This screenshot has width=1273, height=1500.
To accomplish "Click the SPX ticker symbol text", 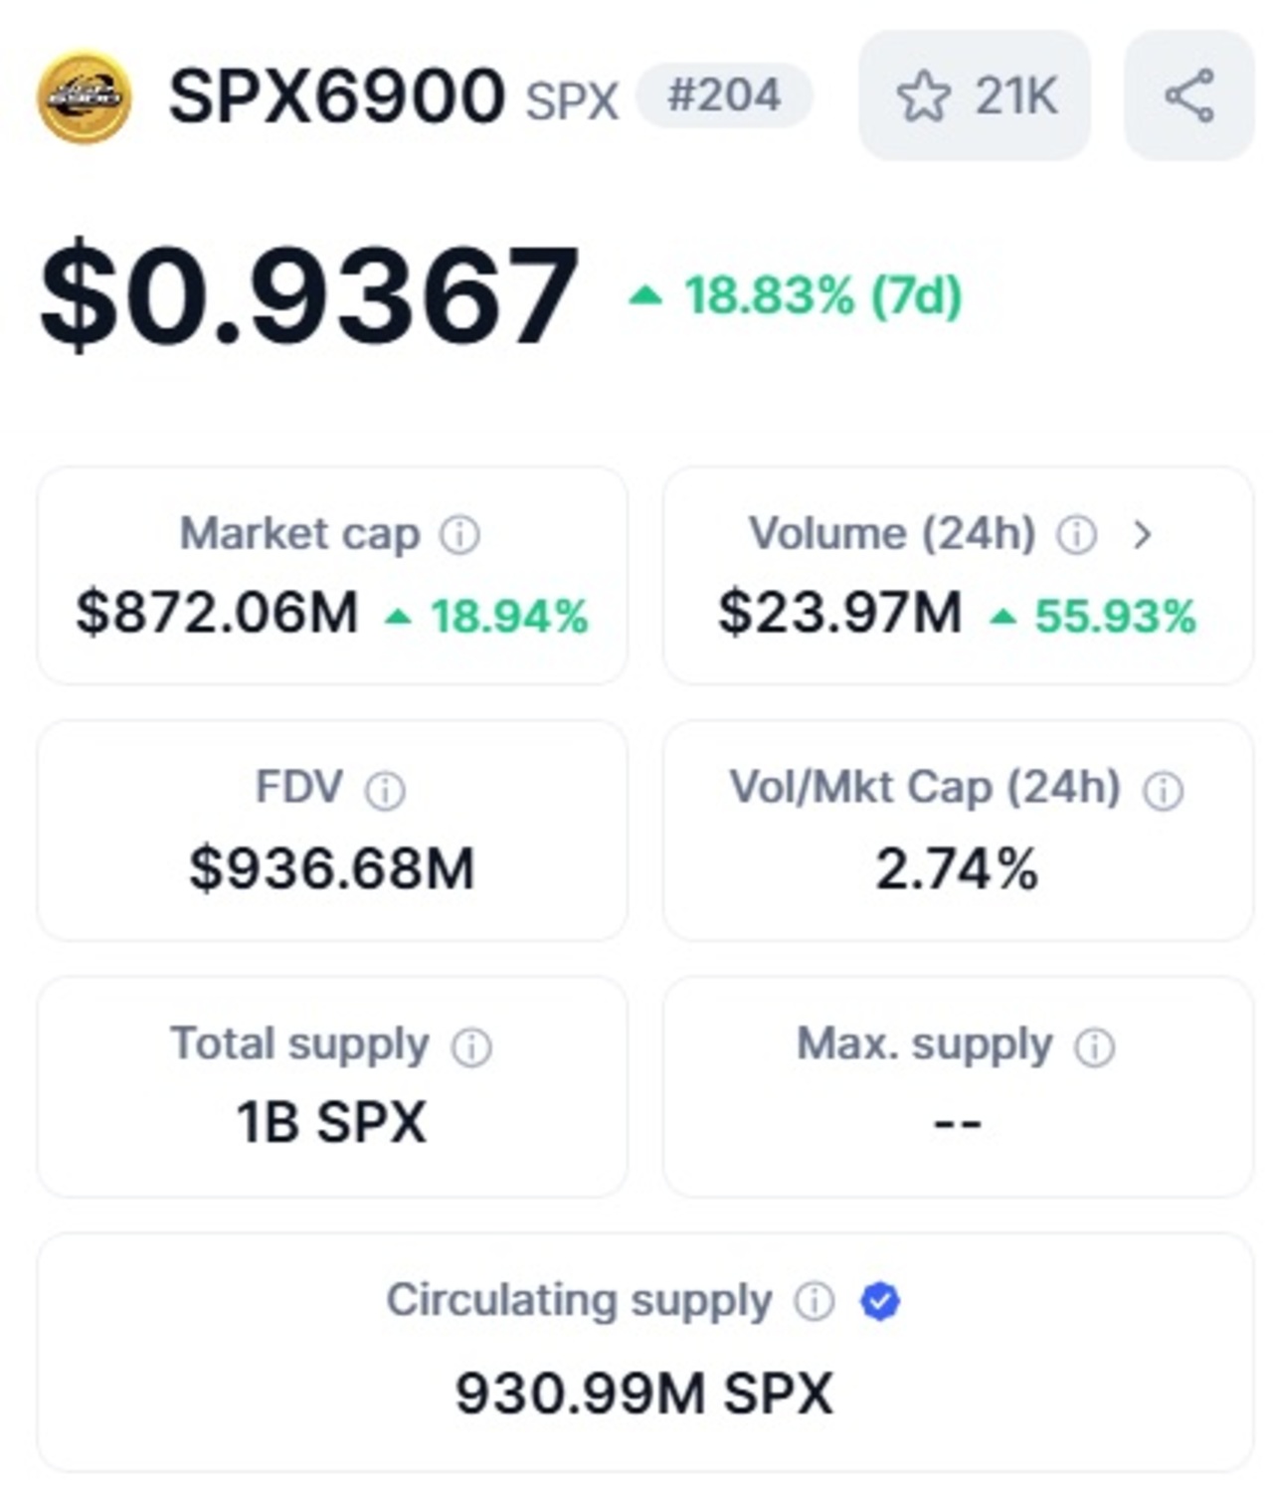I will click(x=572, y=100).
